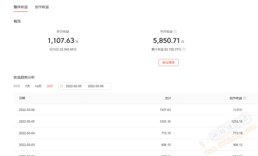Open the help icon beside the 创作收益 column header
The height and width of the screenshot is (156, 258).
[245, 98]
